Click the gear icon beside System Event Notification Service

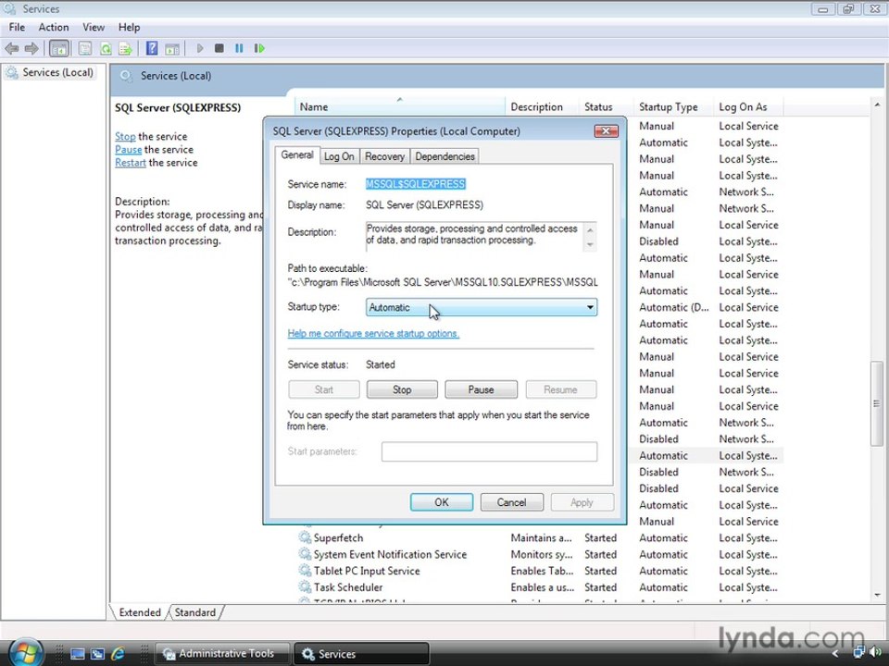[305, 554]
